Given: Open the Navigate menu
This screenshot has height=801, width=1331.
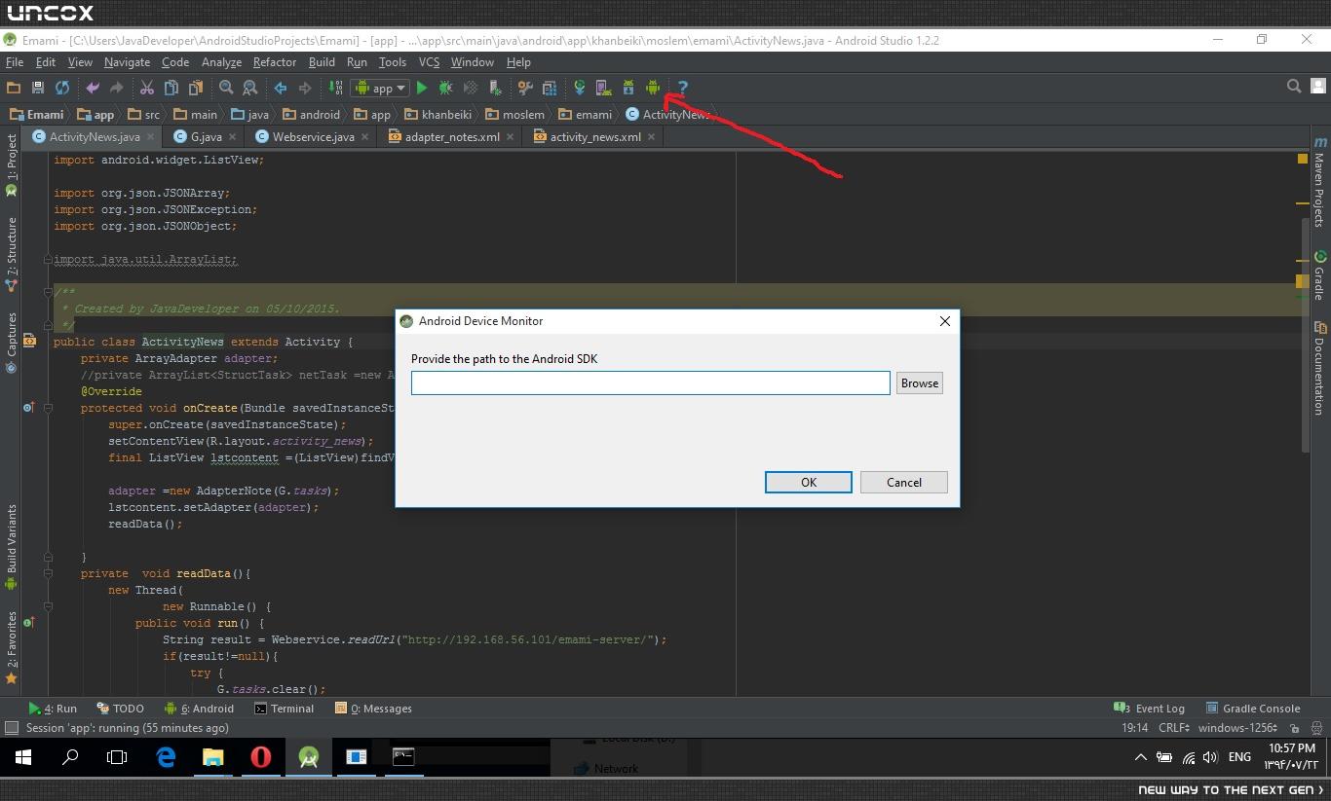Looking at the screenshot, I should coord(128,62).
